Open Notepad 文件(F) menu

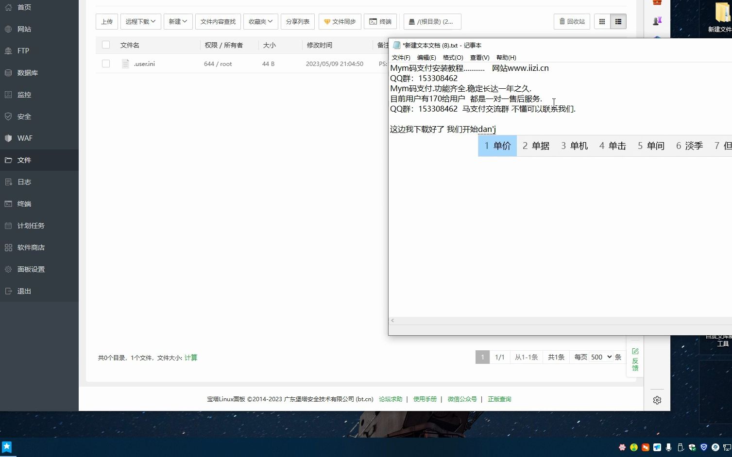(x=401, y=57)
